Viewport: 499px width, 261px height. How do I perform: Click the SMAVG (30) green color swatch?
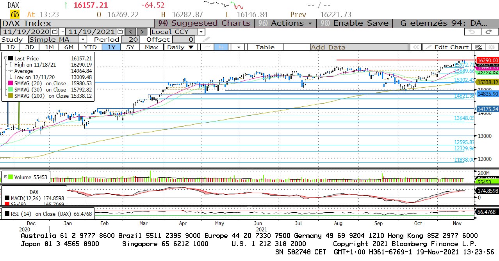pos(11,90)
